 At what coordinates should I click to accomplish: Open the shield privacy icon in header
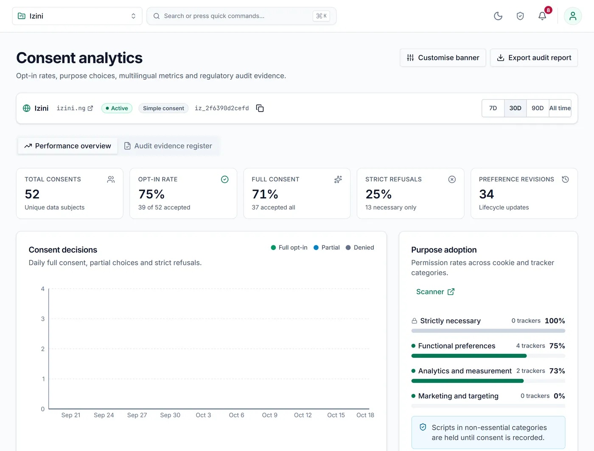point(520,16)
